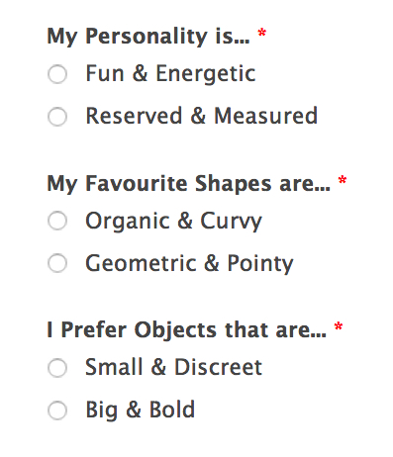Select the Fun & Energetic radio button
The height and width of the screenshot is (457, 393).
57,74
